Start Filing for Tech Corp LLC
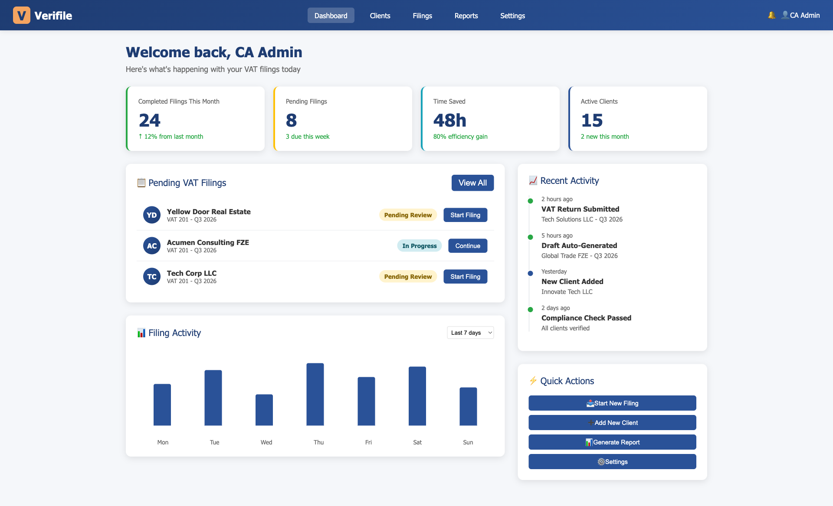The image size is (833, 506). coord(465,277)
